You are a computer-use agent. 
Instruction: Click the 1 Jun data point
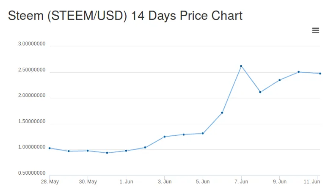click(126, 151)
